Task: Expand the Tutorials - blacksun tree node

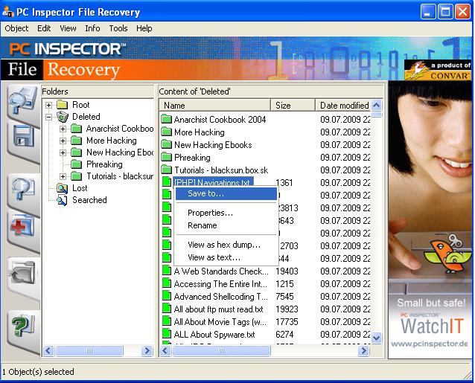Action: coord(63,176)
